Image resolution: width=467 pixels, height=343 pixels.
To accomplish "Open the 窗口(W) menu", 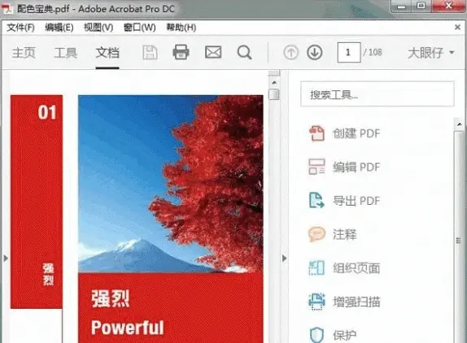I will [x=139, y=28].
